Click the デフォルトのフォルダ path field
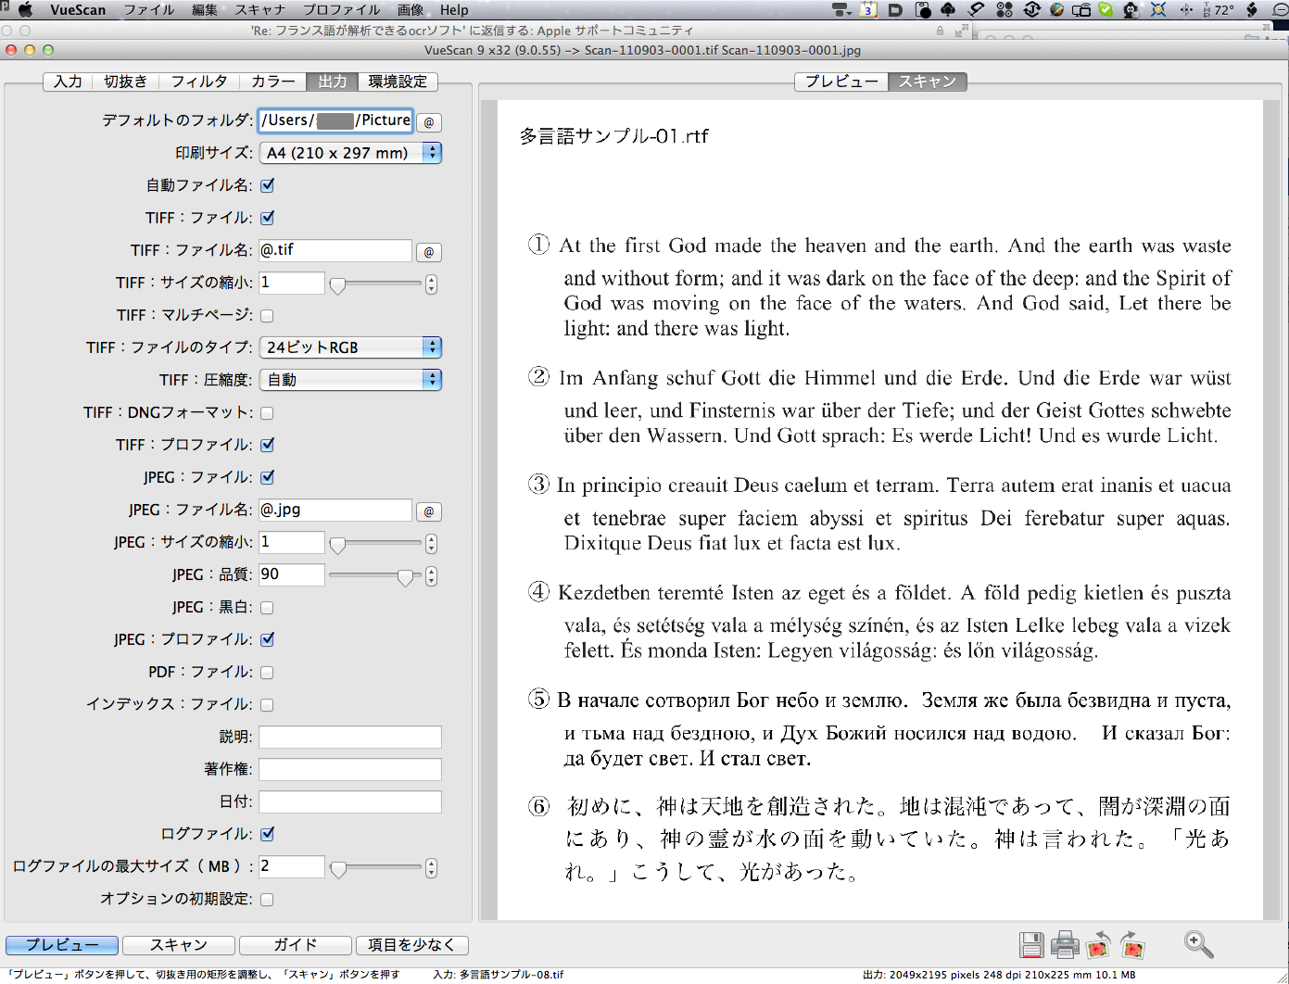 point(335,120)
